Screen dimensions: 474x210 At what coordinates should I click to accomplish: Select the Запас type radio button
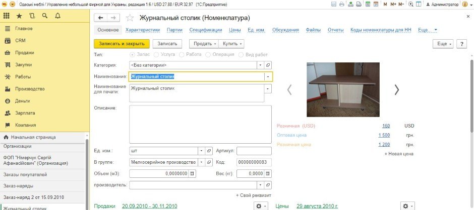tap(132, 55)
